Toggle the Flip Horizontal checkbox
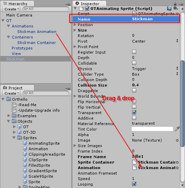 pyautogui.click(x=134, y=101)
